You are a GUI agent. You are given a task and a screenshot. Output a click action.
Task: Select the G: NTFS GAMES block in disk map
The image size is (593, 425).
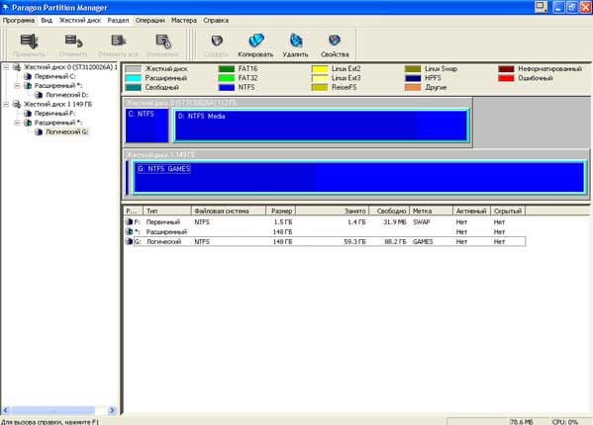point(359,178)
